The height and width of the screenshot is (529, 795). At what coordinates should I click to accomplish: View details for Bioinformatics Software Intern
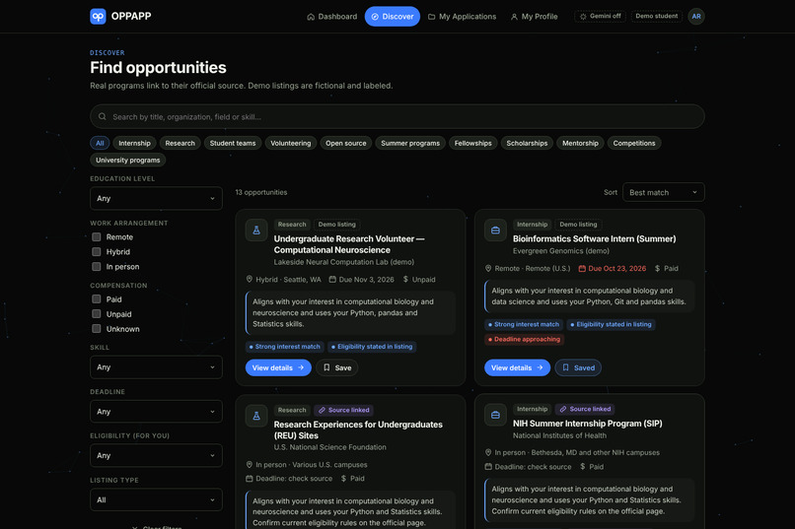(x=517, y=367)
